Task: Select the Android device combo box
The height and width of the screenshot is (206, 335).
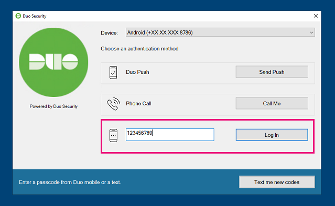Action: [x=220, y=32]
